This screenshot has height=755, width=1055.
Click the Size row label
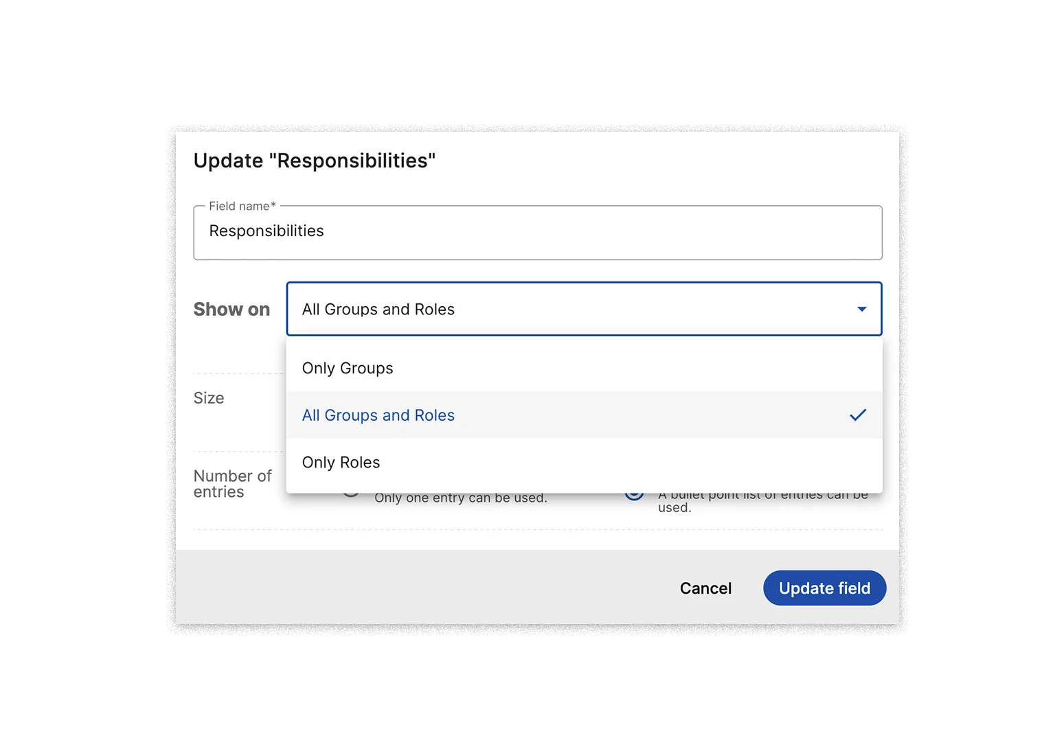pos(209,398)
